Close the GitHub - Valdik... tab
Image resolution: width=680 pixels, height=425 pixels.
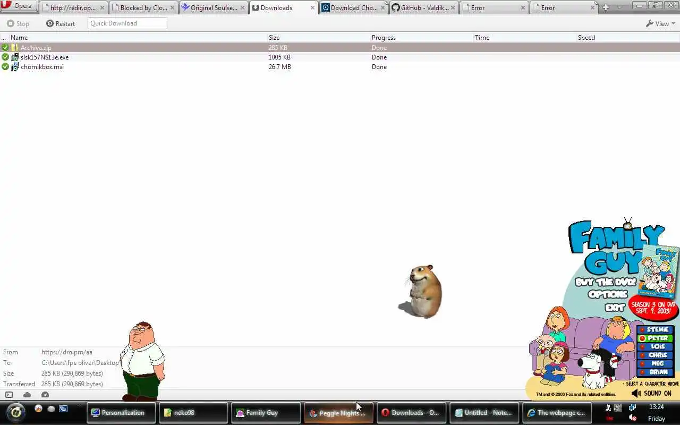coord(453,8)
